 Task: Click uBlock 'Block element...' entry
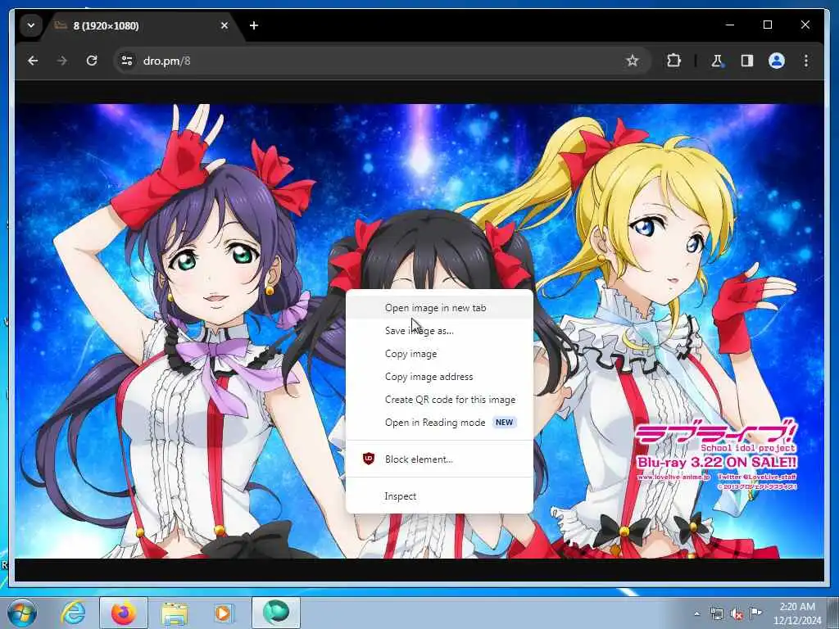pyautogui.click(x=439, y=459)
